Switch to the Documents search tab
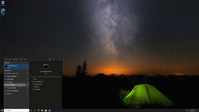Screen dimensions: 199x112 [x=15, y=59]
